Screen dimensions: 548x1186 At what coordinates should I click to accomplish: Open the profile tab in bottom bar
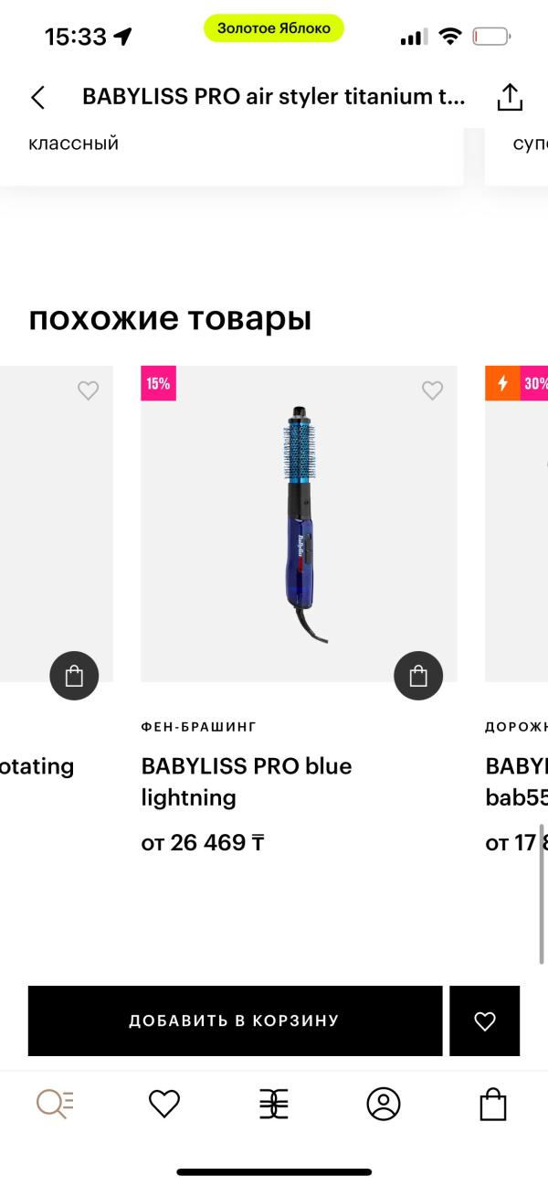[x=384, y=1104]
